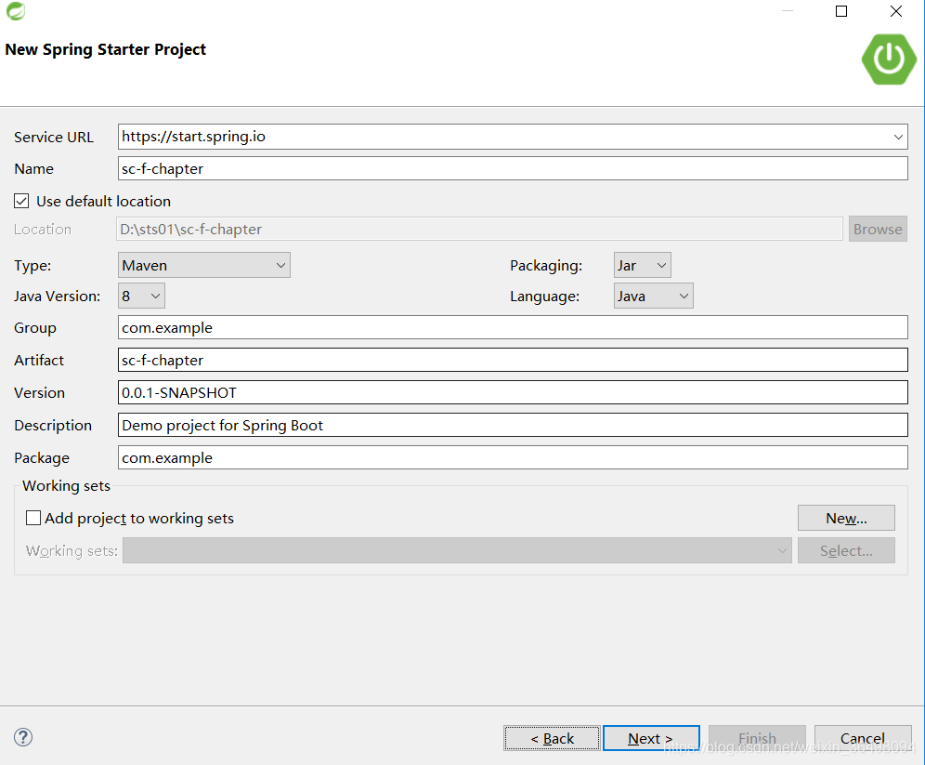Click the "Artifact" label
The image size is (925, 765).
pyautogui.click(x=39, y=360)
